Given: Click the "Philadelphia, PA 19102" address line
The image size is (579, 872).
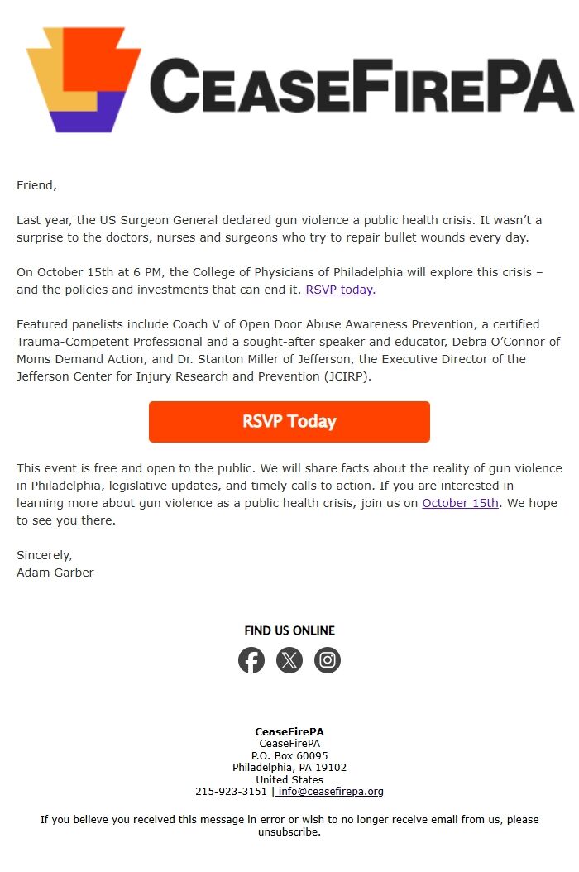Looking at the screenshot, I should (x=289, y=768).
